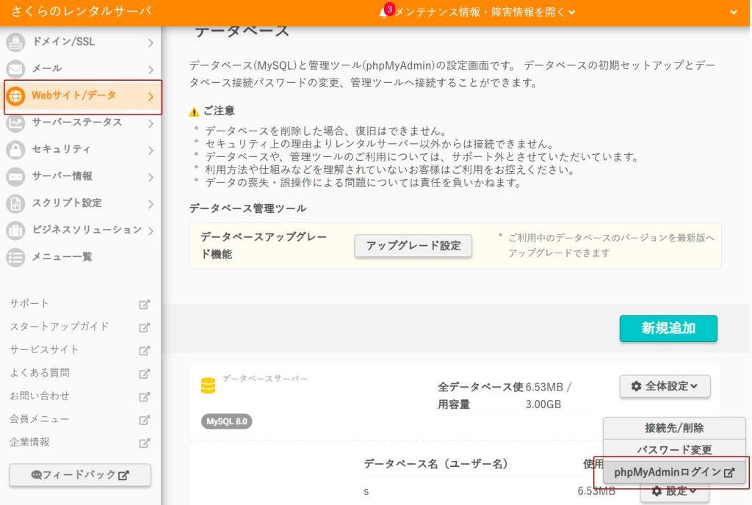Image resolution: width=752 pixels, height=505 pixels.
Task: Click the ビジネスソリューション icon
Action: point(15,230)
